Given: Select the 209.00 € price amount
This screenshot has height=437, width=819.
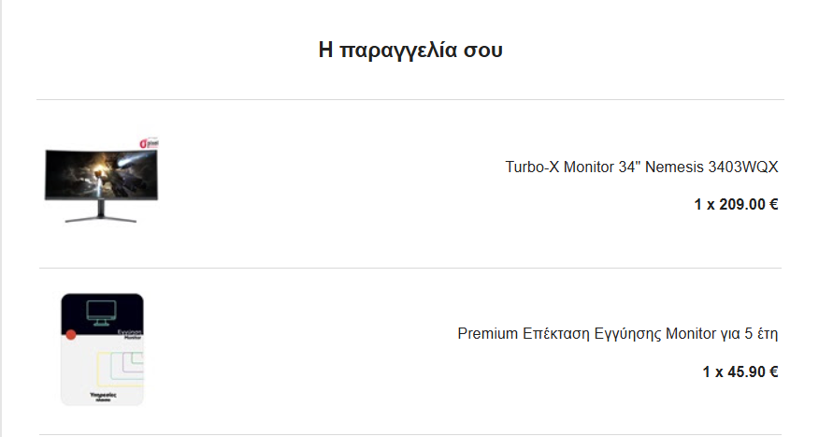Looking at the screenshot, I should (x=749, y=204).
